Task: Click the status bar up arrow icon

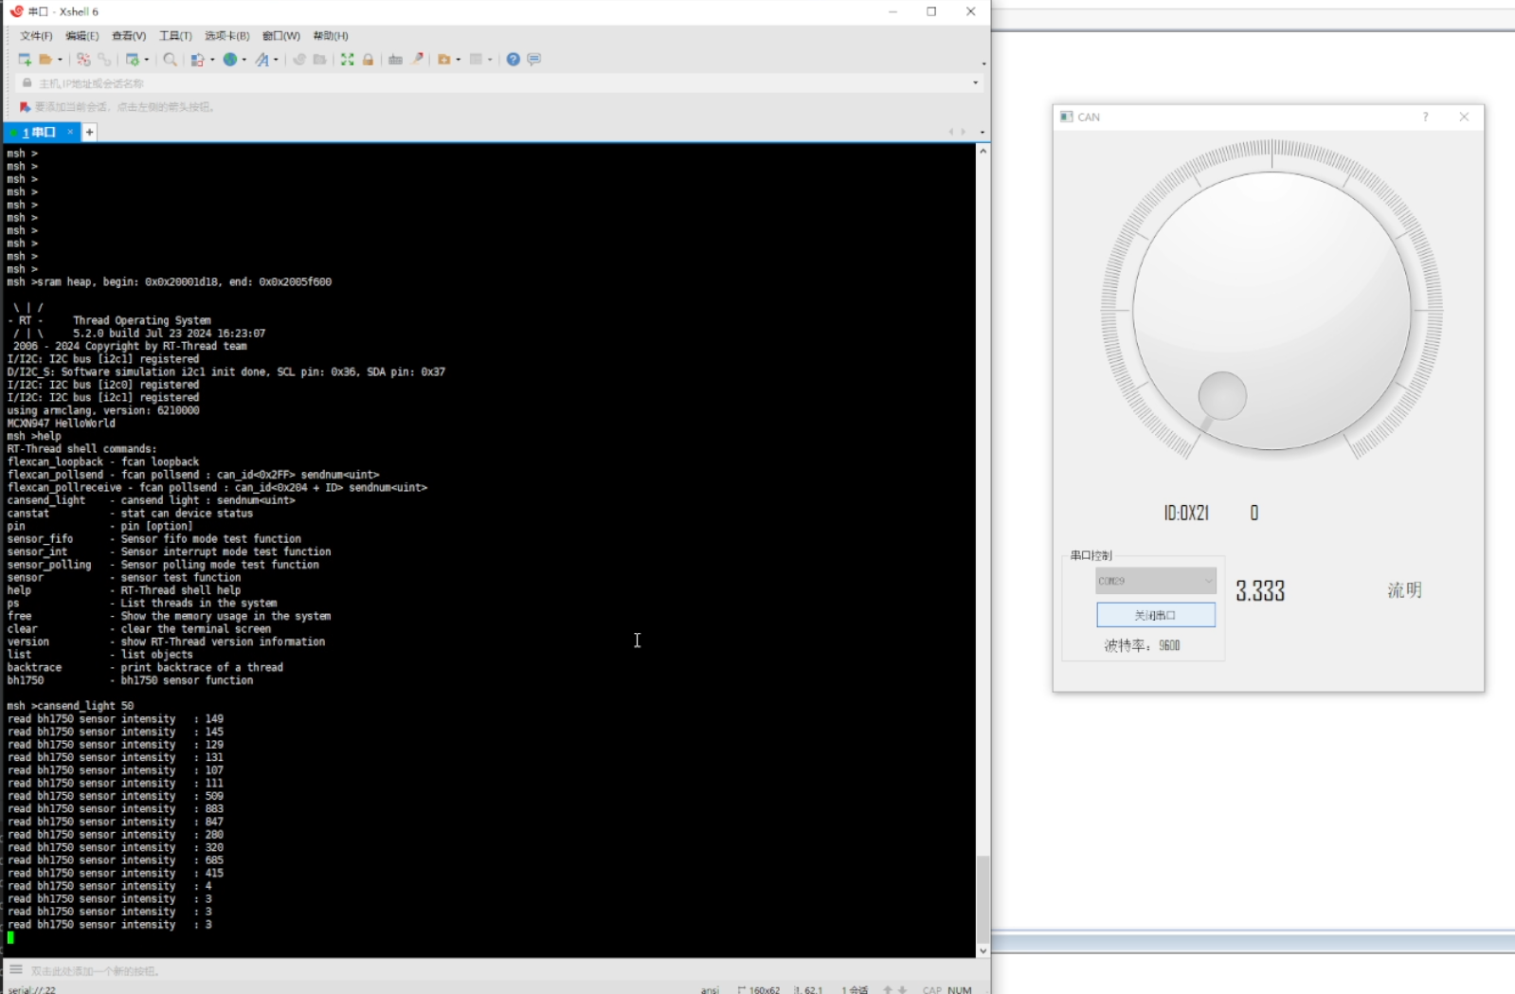Action: point(888,989)
